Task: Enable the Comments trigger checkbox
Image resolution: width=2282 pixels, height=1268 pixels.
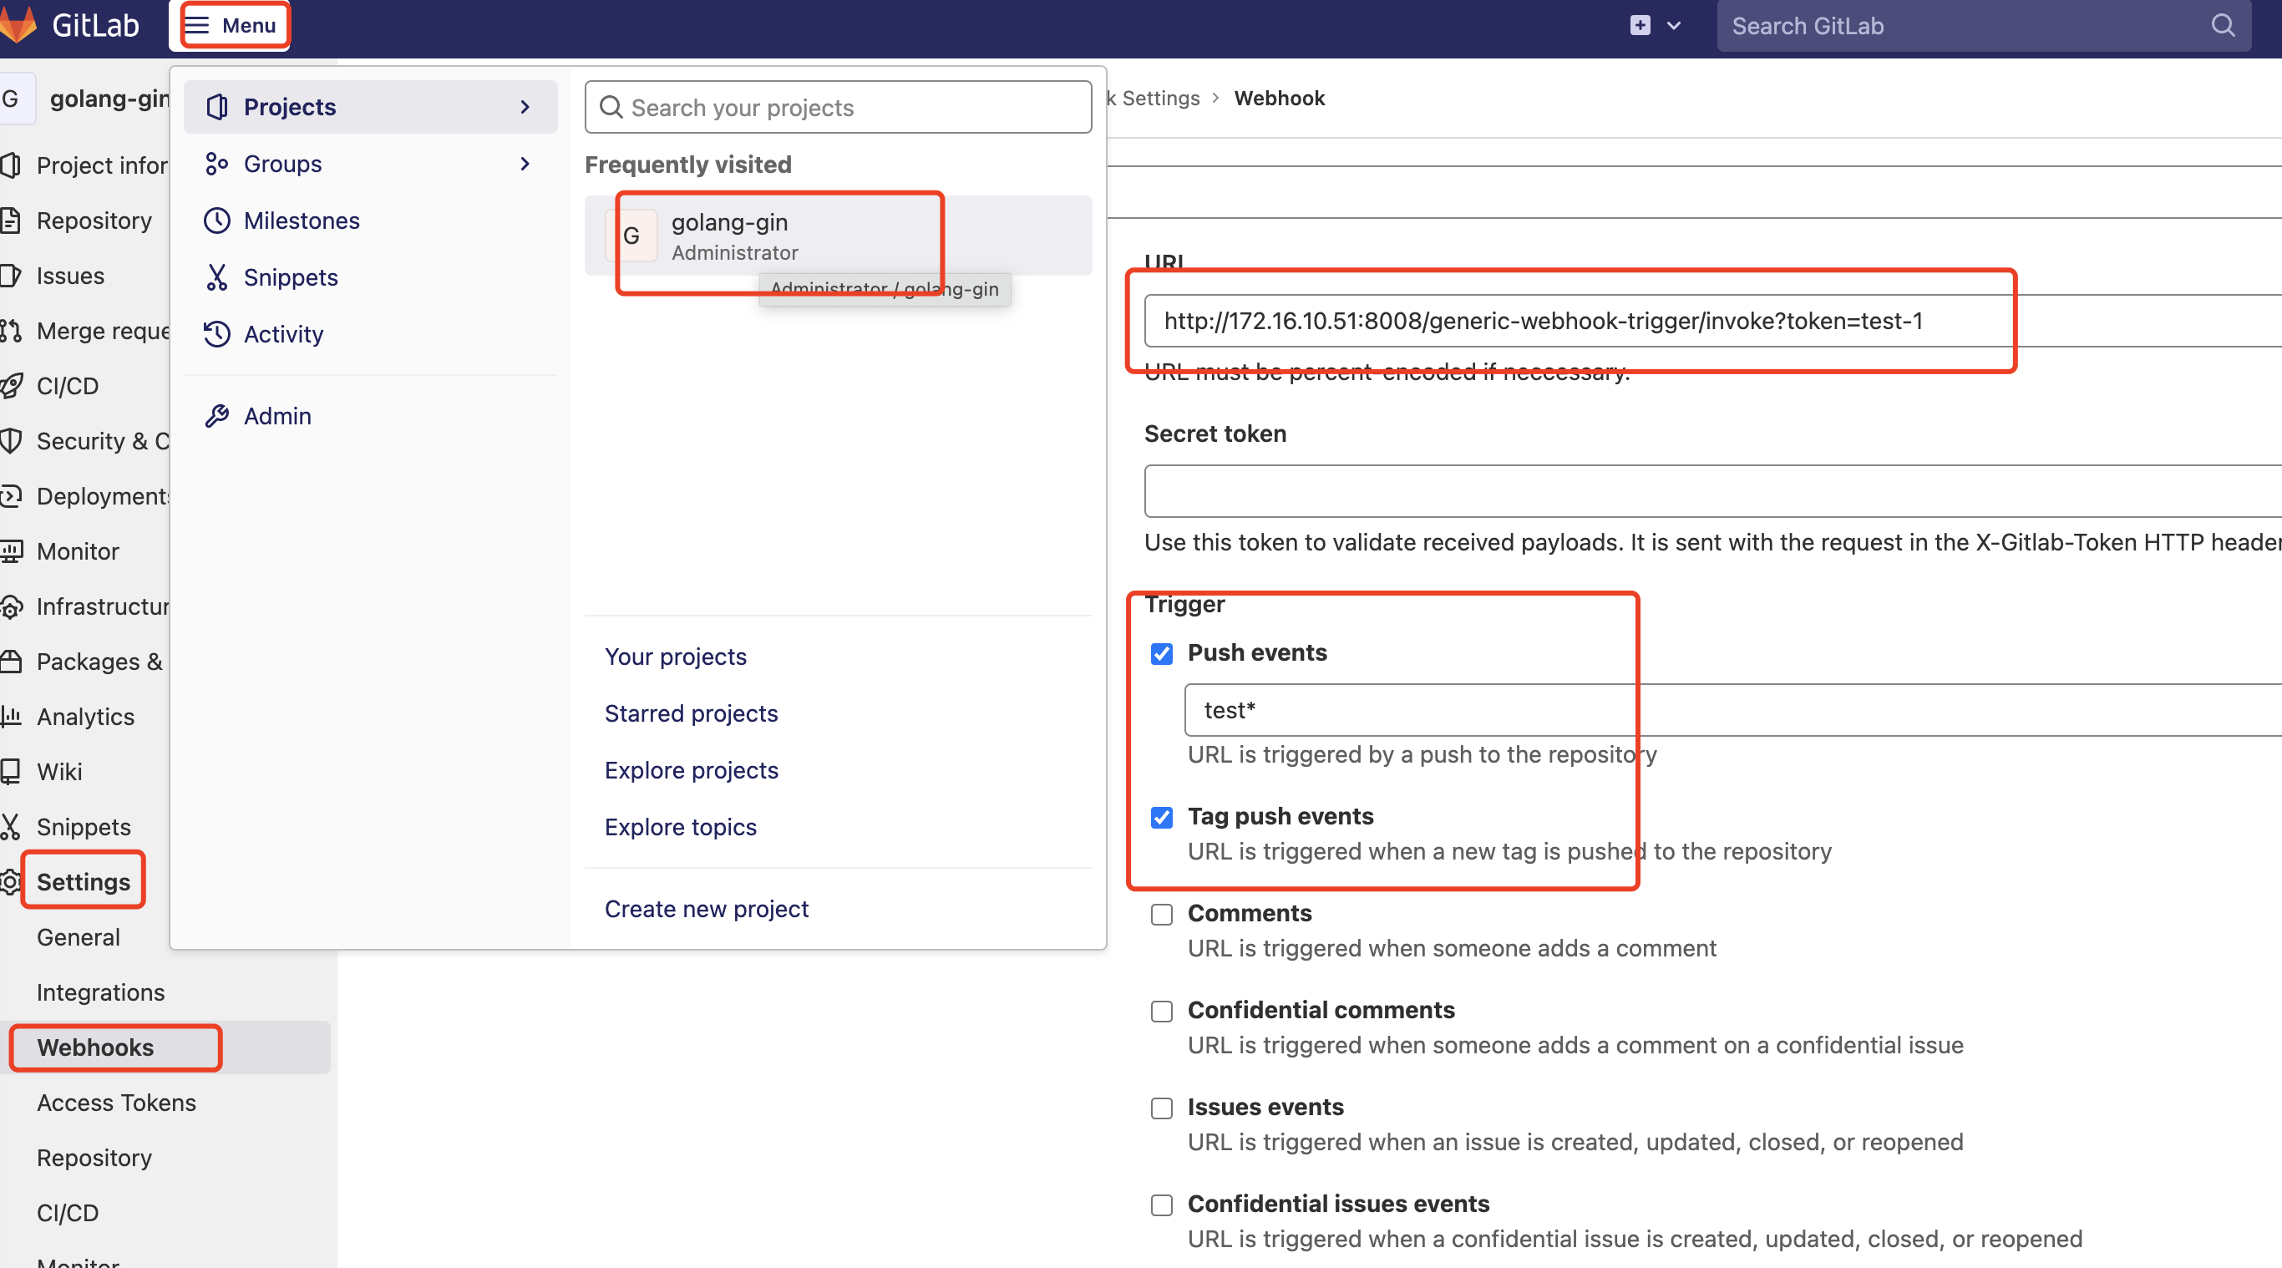Action: coord(1161,915)
